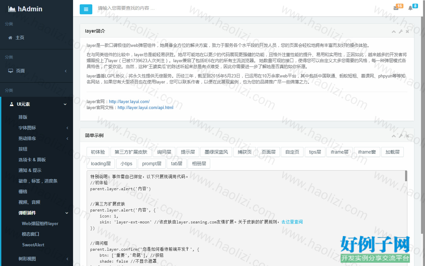
Task: Open 简单示例 panel wrench settings
Action: (x=400, y=136)
